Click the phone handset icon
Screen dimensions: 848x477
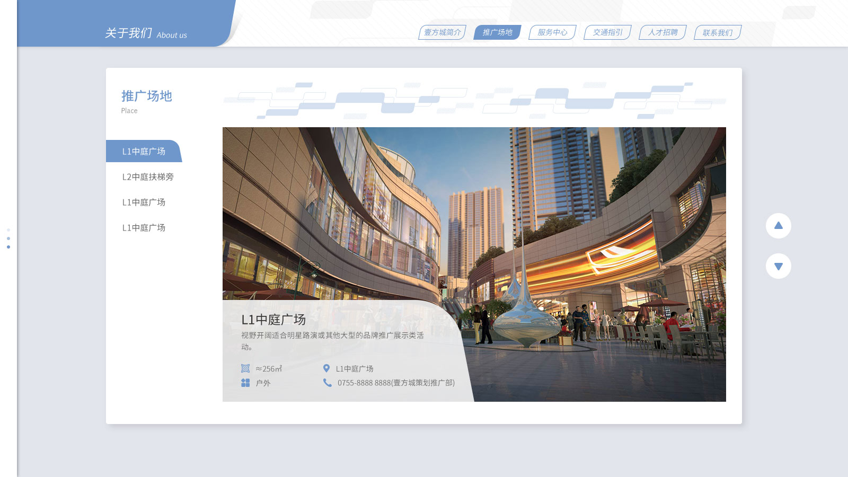[x=328, y=383]
